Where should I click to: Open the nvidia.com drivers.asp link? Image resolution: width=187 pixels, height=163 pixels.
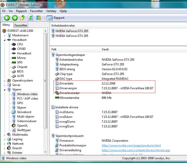tap(136, 150)
